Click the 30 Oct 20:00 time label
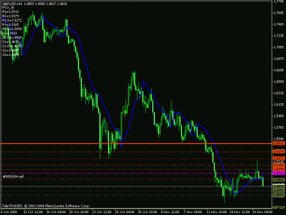Viewport: 286px width, 215px height. click(x=147, y=212)
